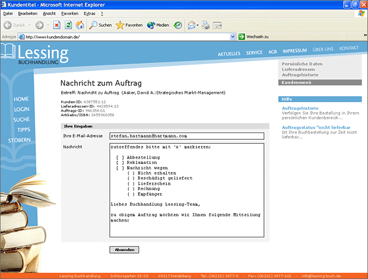Screen dimensions: 368x279
Task: Click the Windows logo throbber icon
Action: click(x=361, y=14)
